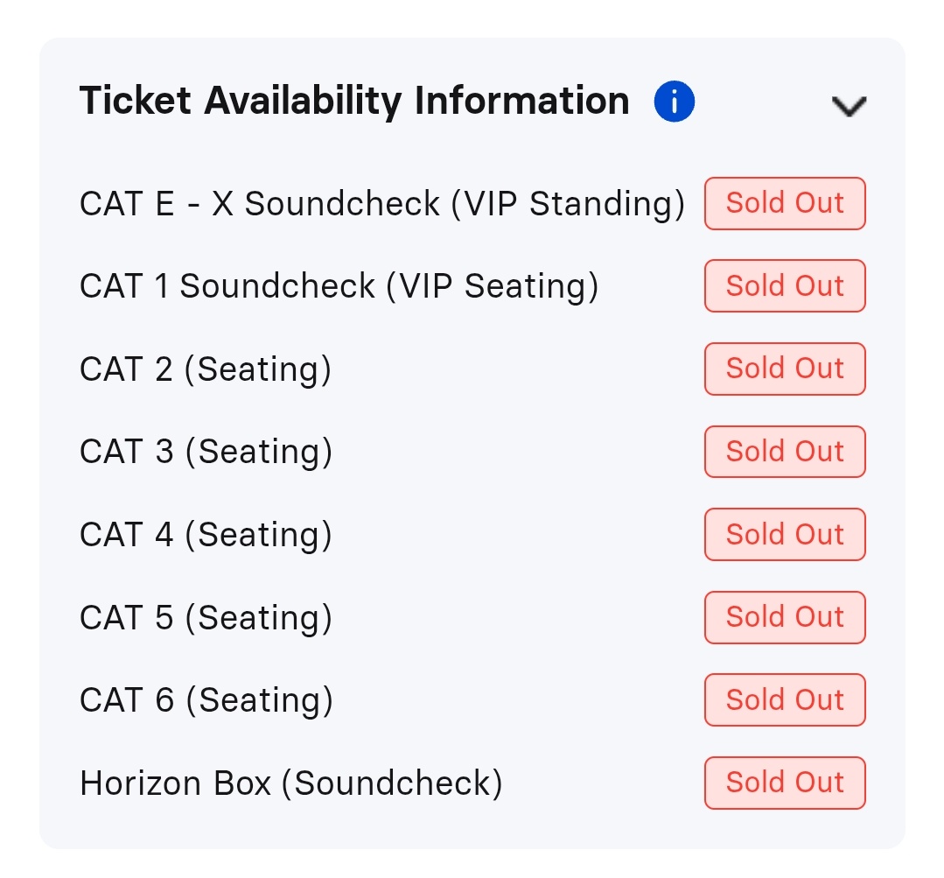Click Sold Out badge for Horizon Box
The width and height of the screenshot is (944, 878).
point(785,783)
